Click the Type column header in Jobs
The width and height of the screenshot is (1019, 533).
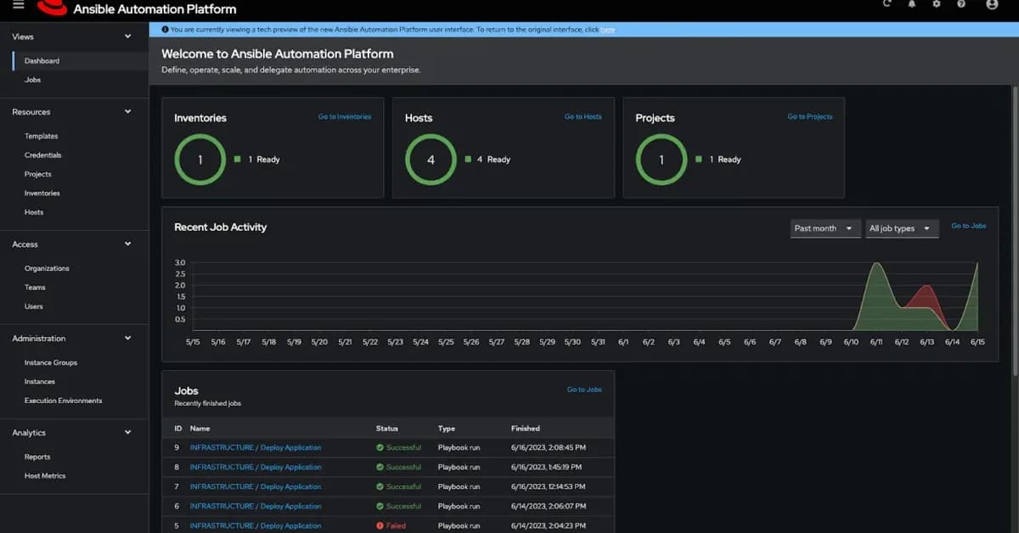[447, 429]
